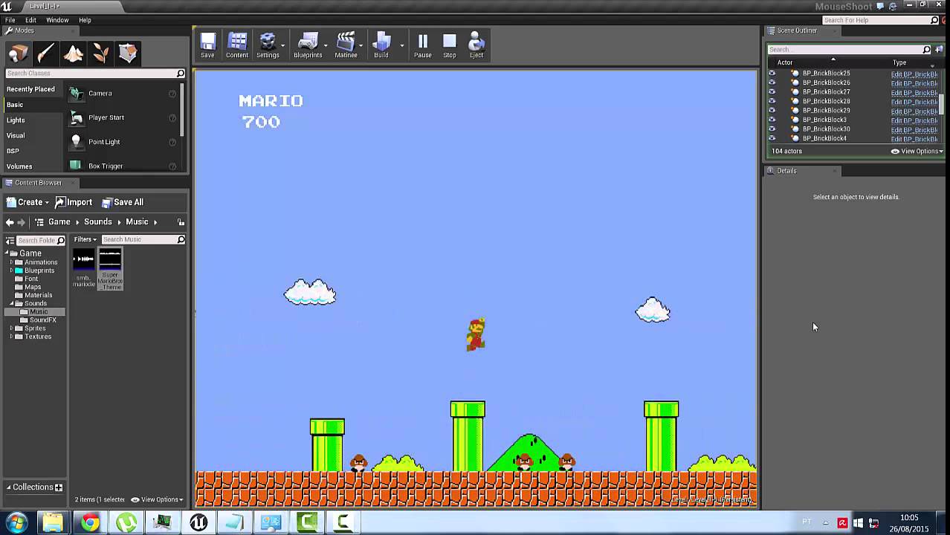Open the Help menu

click(x=85, y=20)
